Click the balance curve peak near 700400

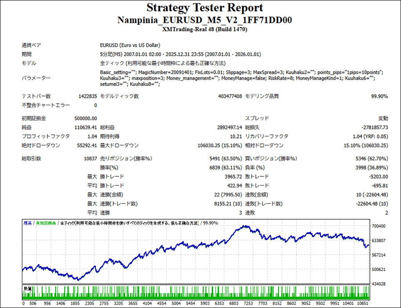[x=244, y=227]
